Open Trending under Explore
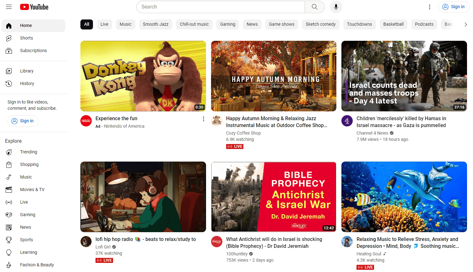 point(33,152)
